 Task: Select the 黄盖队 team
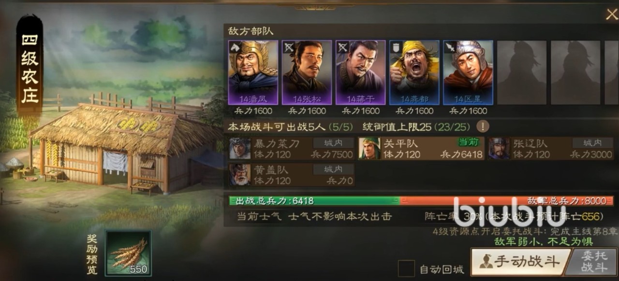click(x=292, y=175)
